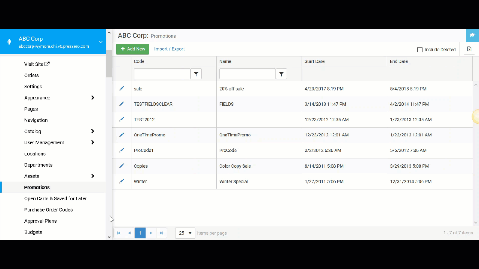The height and width of the screenshot is (269, 479).
Task: Click the sidebar vertical scrollbar thumb
Action: click(109, 64)
